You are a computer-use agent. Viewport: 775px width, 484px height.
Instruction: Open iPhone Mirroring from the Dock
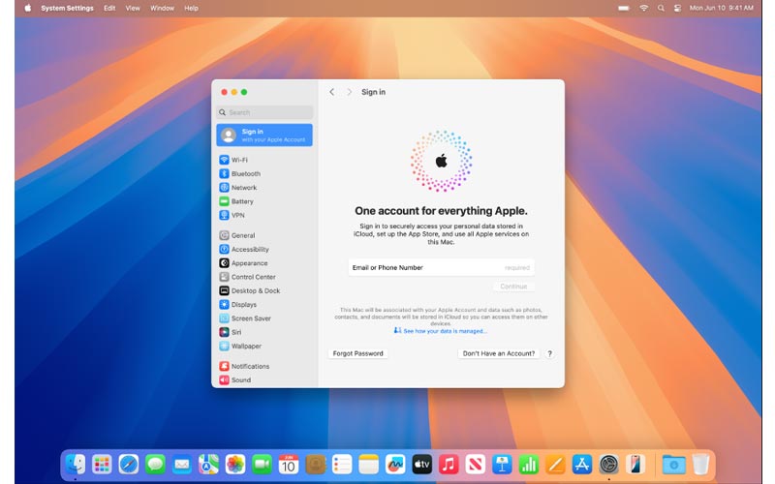point(635,465)
